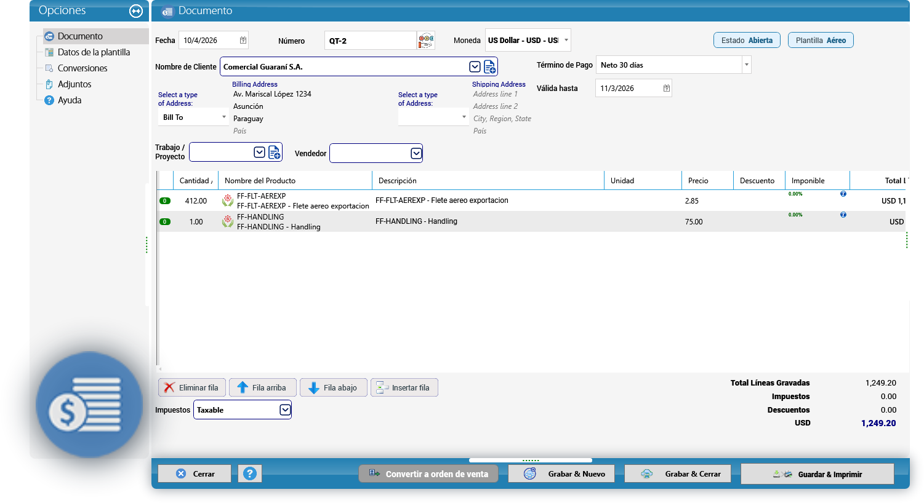The height and width of the screenshot is (503, 924).
Task: Click the Número QT-2 input field
Action: coord(371,41)
